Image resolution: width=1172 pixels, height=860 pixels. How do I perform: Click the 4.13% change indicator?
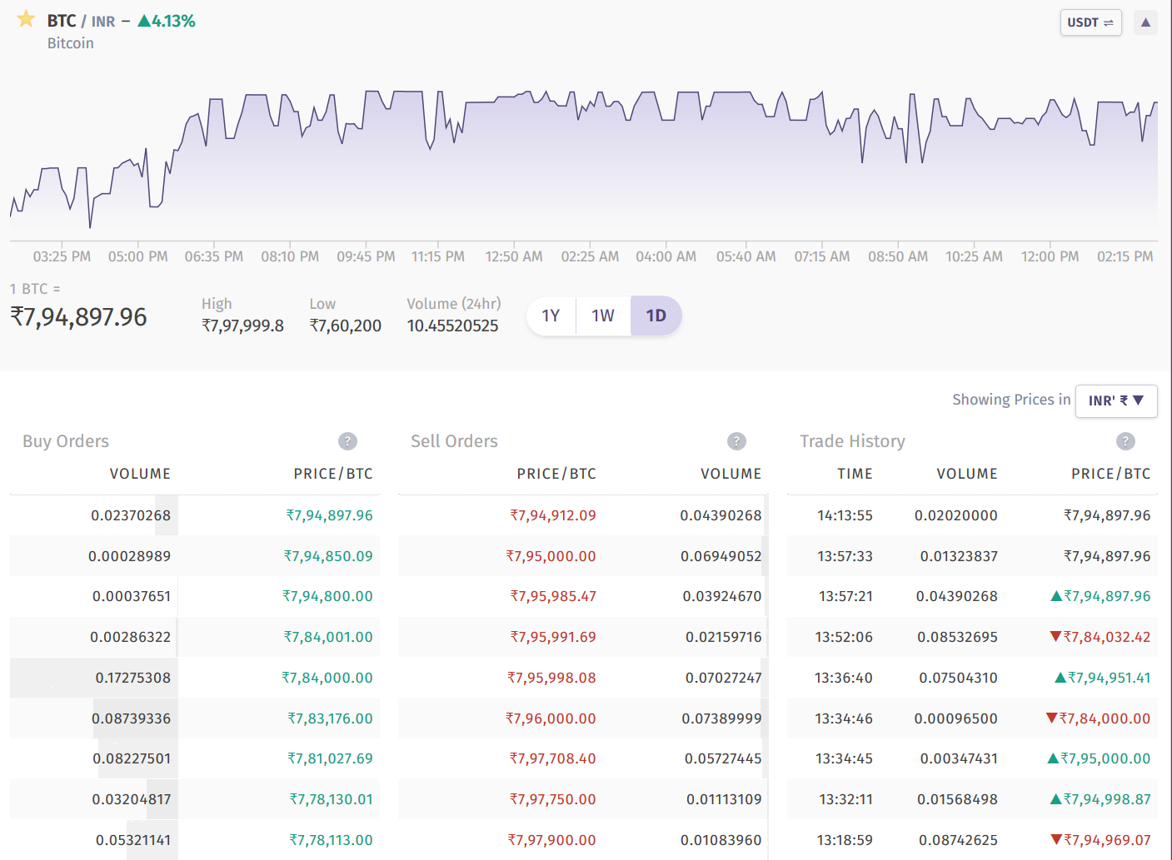pyautogui.click(x=167, y=21)
